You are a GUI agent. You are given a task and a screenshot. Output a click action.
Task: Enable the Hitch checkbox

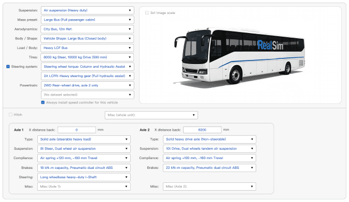point(10,115)
